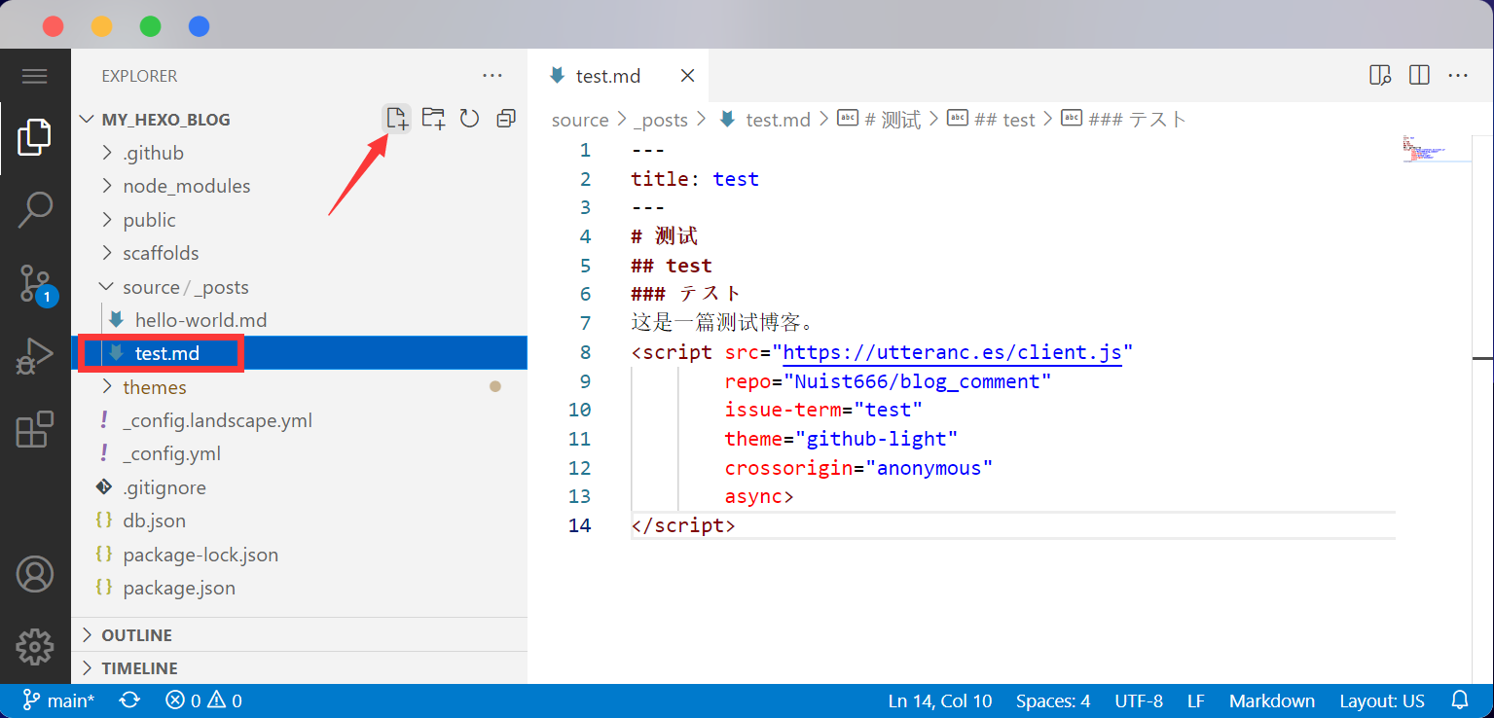Refresh the Explorer file tree
The width and height of the screenshot is (1494, 718).
click(469, 119)
